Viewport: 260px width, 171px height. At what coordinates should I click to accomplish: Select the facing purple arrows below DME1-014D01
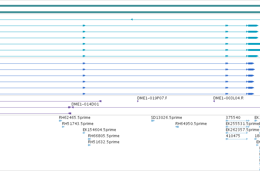[x=71, y=107]
